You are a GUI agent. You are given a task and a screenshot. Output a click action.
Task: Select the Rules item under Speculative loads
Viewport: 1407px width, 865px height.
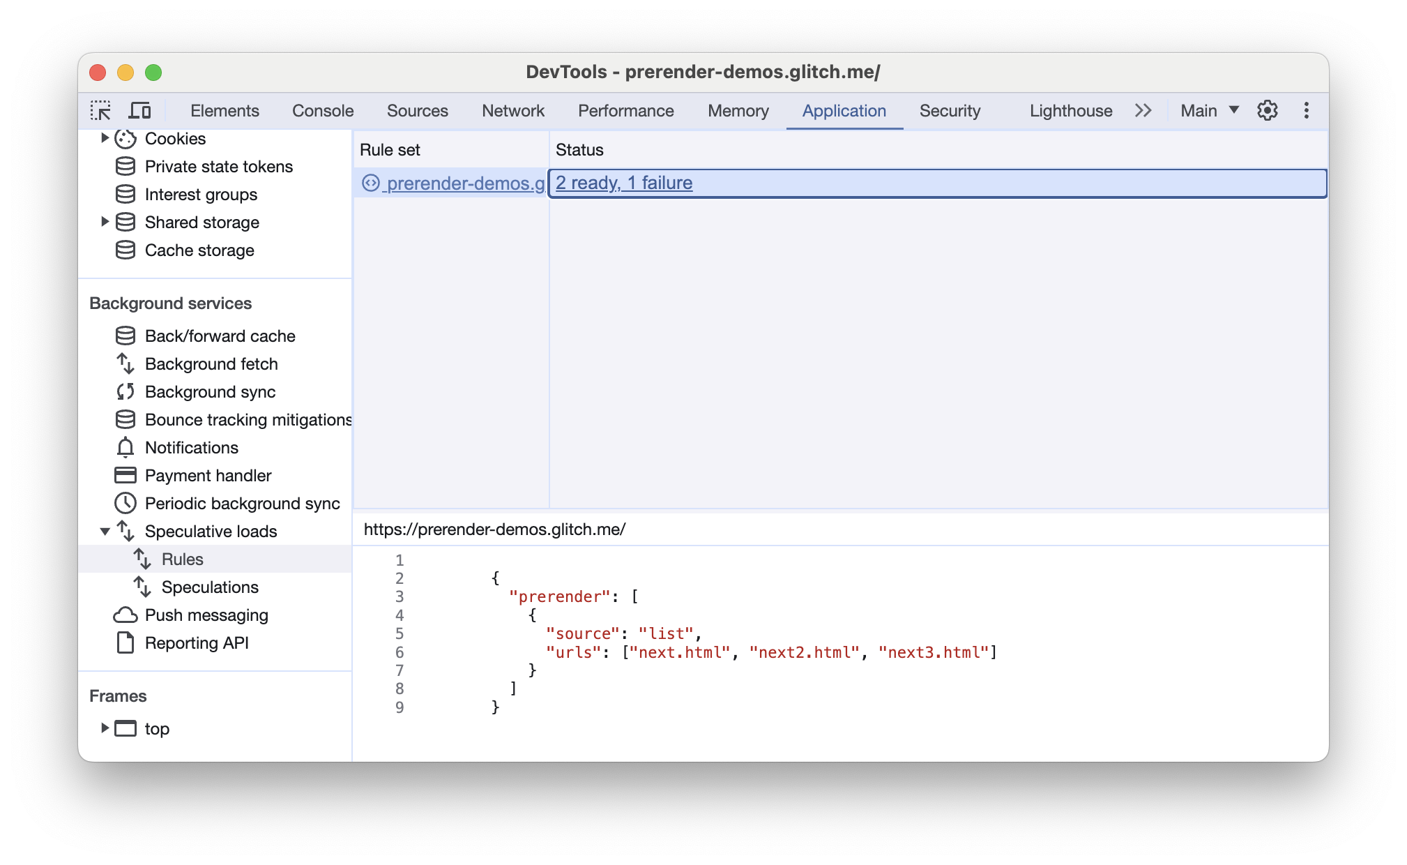click(x=182, y=558)
